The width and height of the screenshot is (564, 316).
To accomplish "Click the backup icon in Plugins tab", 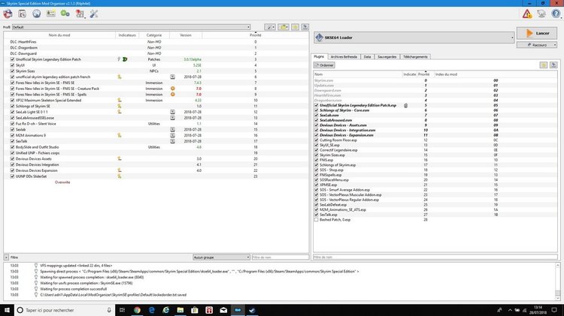I will (544, 65).
